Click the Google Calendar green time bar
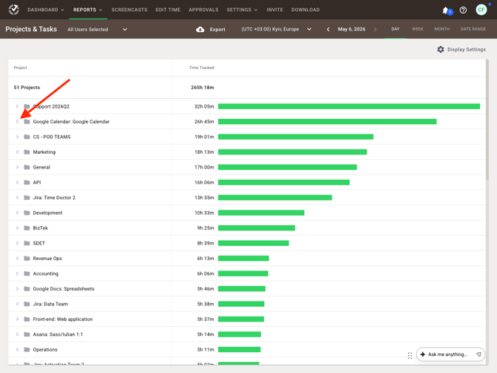Viewport: 497px width, 373px height. click(327, 122)
